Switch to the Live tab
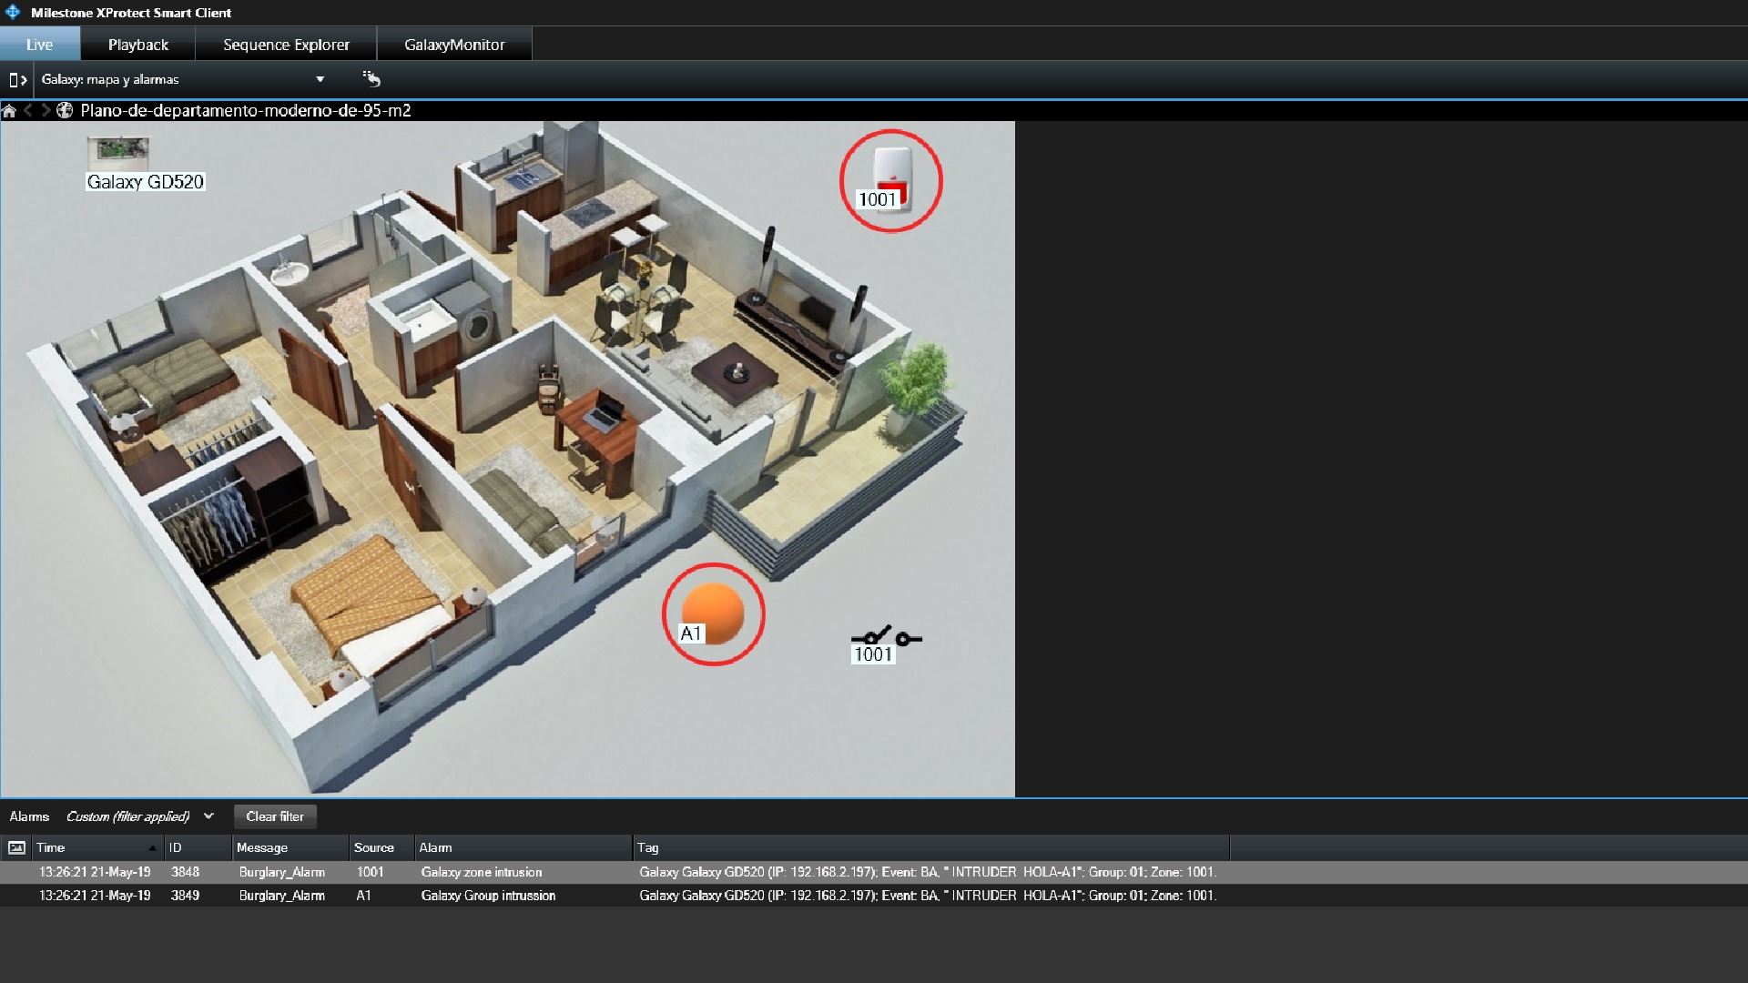1748x983 pixels. 40,45
